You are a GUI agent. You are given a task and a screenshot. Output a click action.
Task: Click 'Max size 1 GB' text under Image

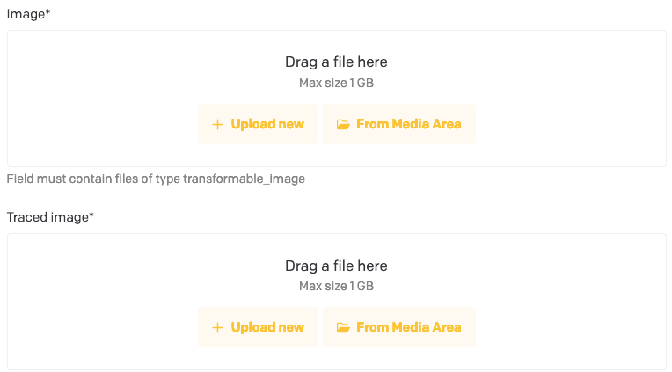coord(336,84)
